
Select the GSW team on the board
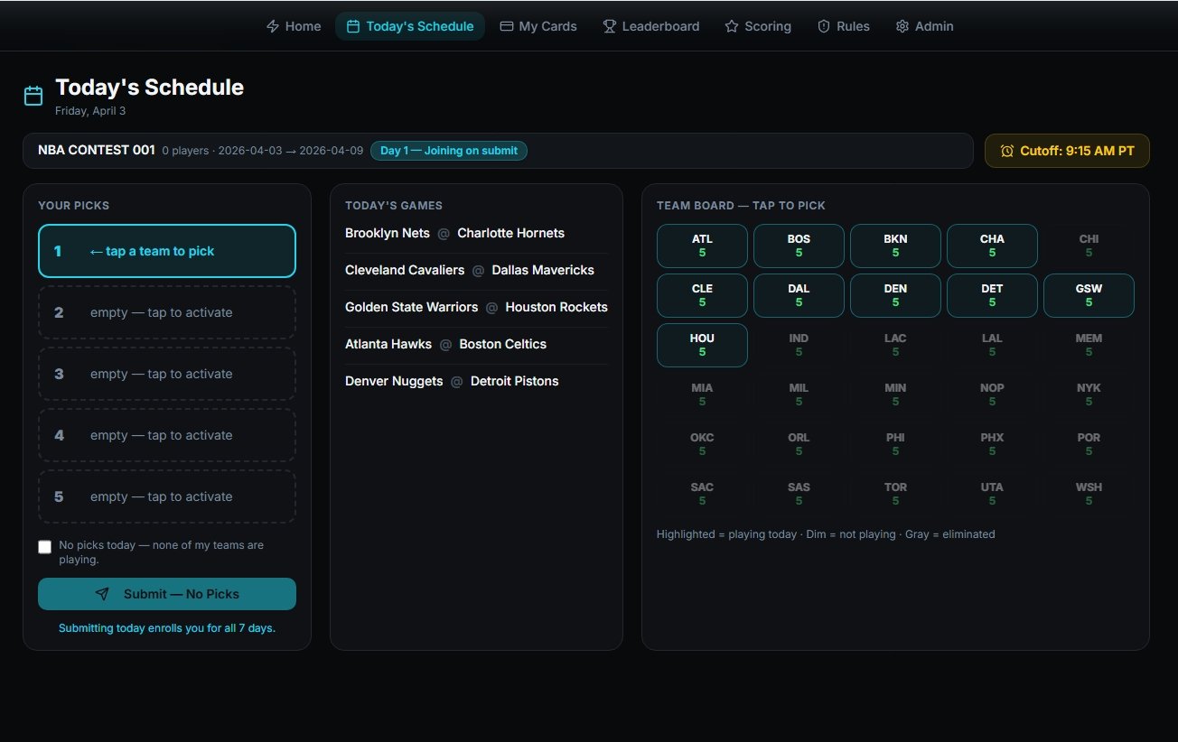[1089, 295]
